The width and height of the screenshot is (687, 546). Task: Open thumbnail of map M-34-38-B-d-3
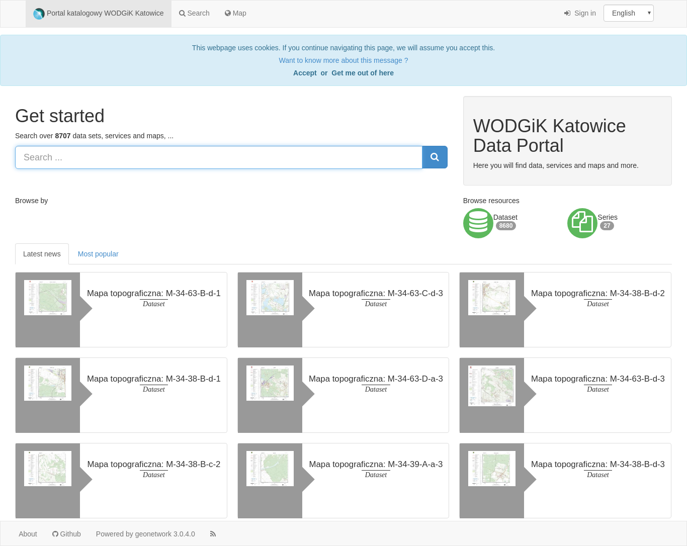[492, 469]
